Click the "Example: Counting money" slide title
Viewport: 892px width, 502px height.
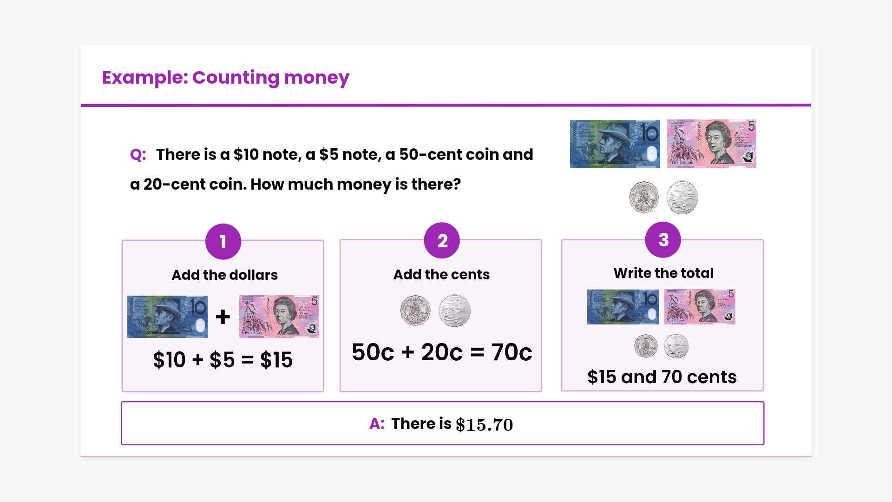tap(225, 78)
